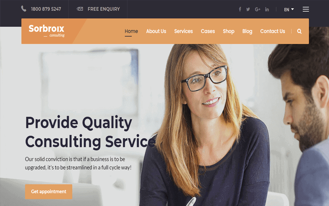Image resolution: width=329 pixels, height=206 pixels.
Task: Open the LinkedIn social icon
Action: click(x=267, y=9)
